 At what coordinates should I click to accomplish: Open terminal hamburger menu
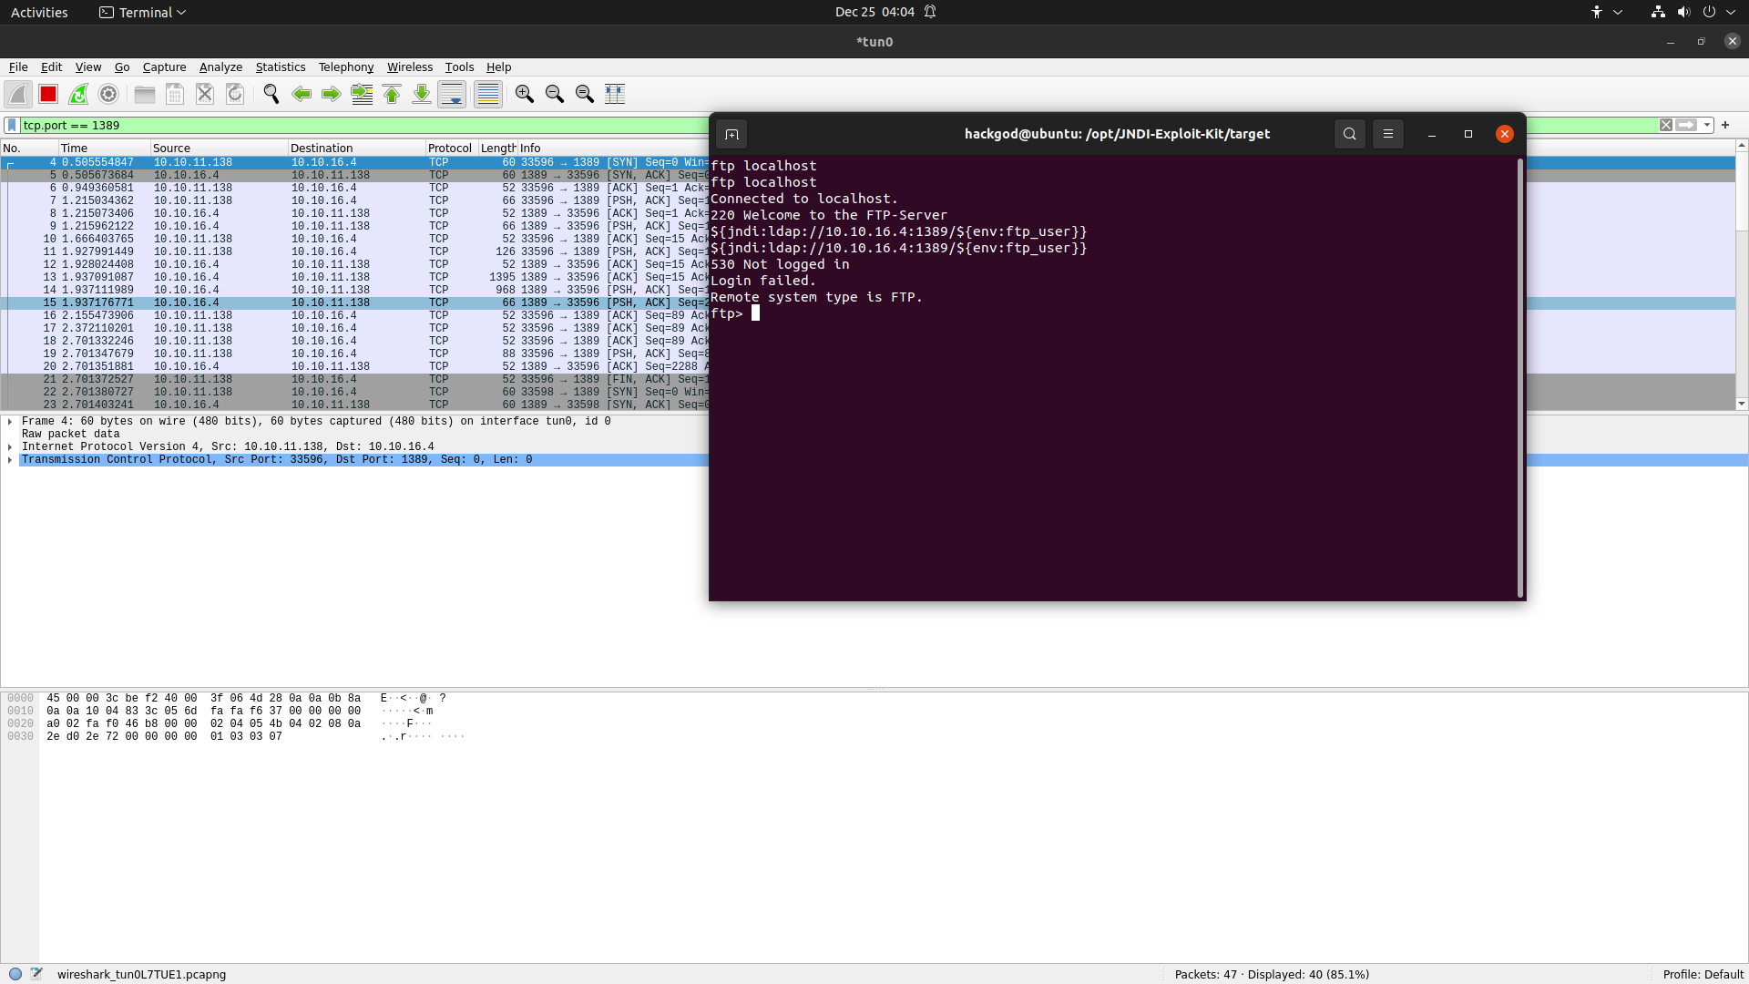pos(1388,134)
